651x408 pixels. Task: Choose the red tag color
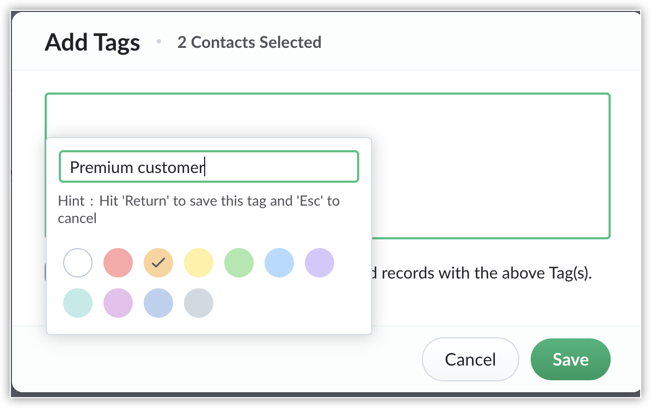tap(118, 263)
